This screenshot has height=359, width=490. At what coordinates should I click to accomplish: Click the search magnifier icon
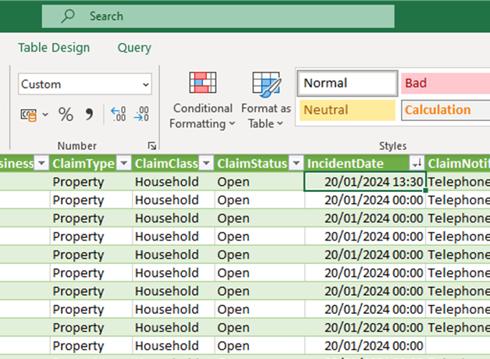coord(68,16)
